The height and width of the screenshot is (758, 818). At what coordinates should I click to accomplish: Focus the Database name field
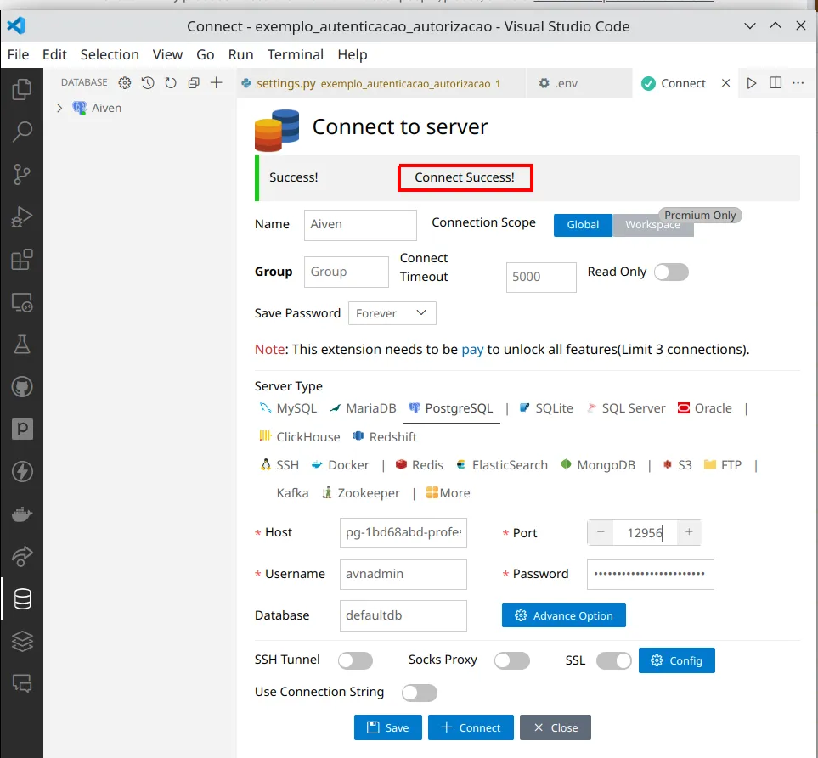pyautogui.click(x=403, y=615)
